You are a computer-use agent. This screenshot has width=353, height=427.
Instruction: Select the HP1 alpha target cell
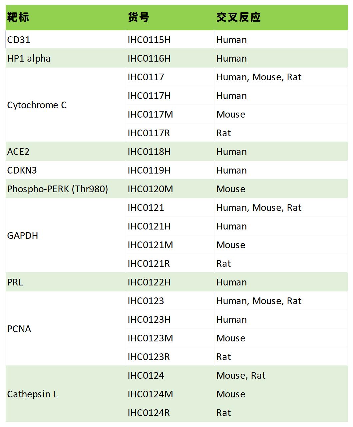tap(29, 59)
